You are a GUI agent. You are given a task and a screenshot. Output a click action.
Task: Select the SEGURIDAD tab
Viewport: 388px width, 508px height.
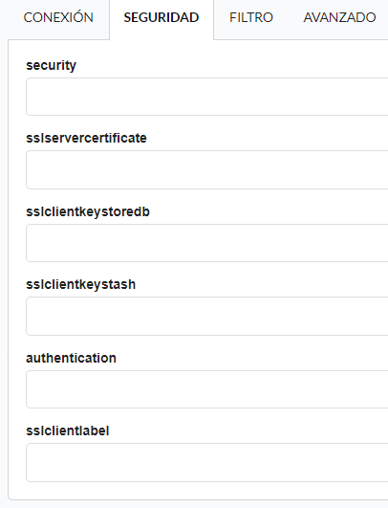pos(162,17)
